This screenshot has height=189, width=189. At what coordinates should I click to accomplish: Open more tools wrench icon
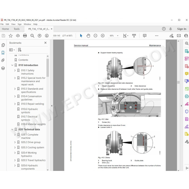tap(187, 141)
